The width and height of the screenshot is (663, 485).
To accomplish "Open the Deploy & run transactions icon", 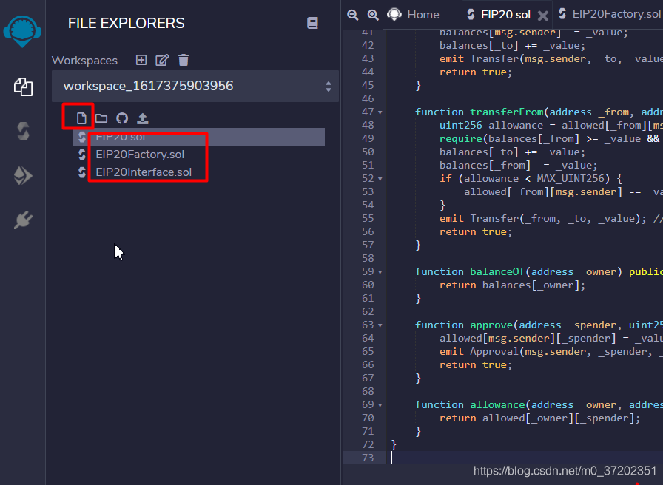I will (x=23, y=176).
